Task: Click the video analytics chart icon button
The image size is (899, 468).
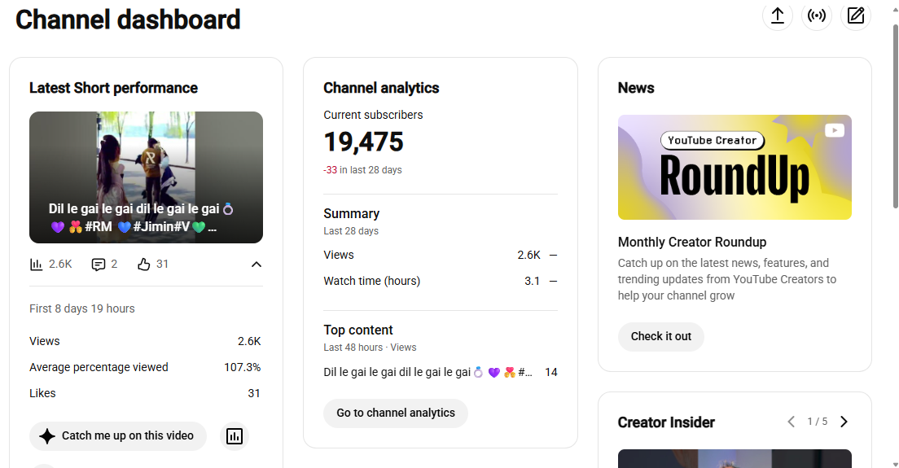Action: point(234,436)
